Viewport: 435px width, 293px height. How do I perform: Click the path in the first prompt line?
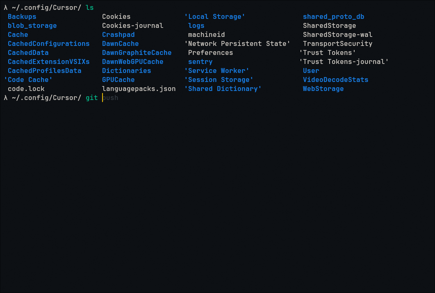point(47,7)
